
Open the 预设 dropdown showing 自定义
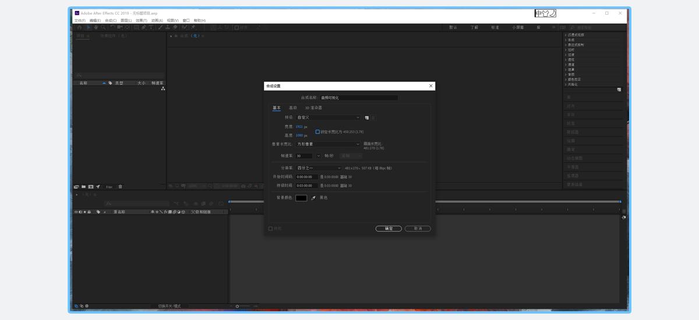(329, 118)
